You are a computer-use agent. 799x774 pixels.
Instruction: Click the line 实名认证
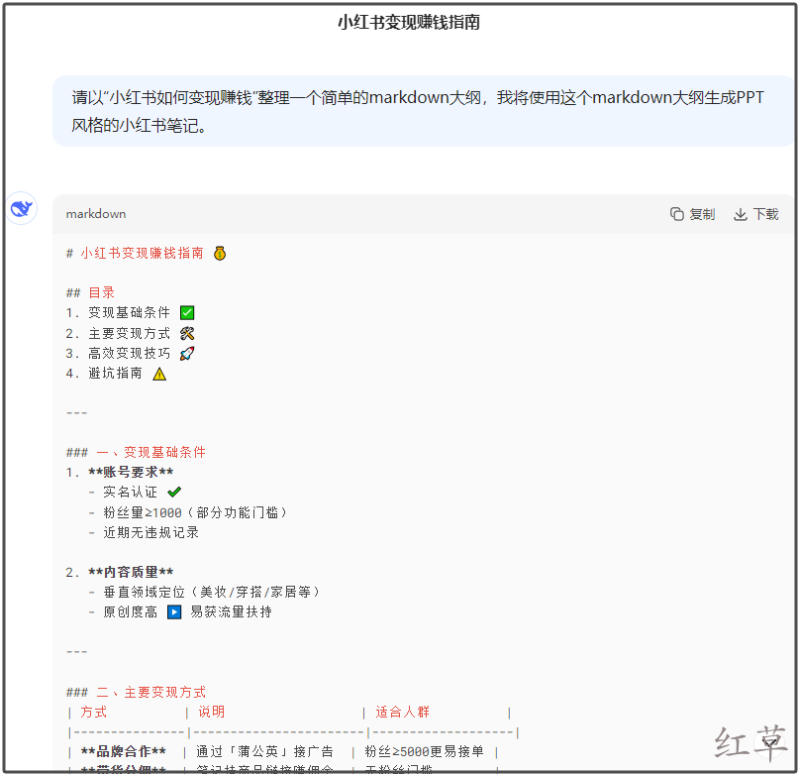[130, 492]
